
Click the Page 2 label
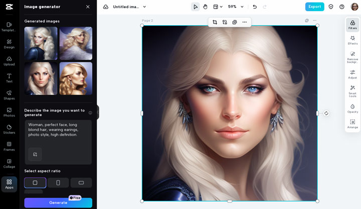tap(147, 21)
